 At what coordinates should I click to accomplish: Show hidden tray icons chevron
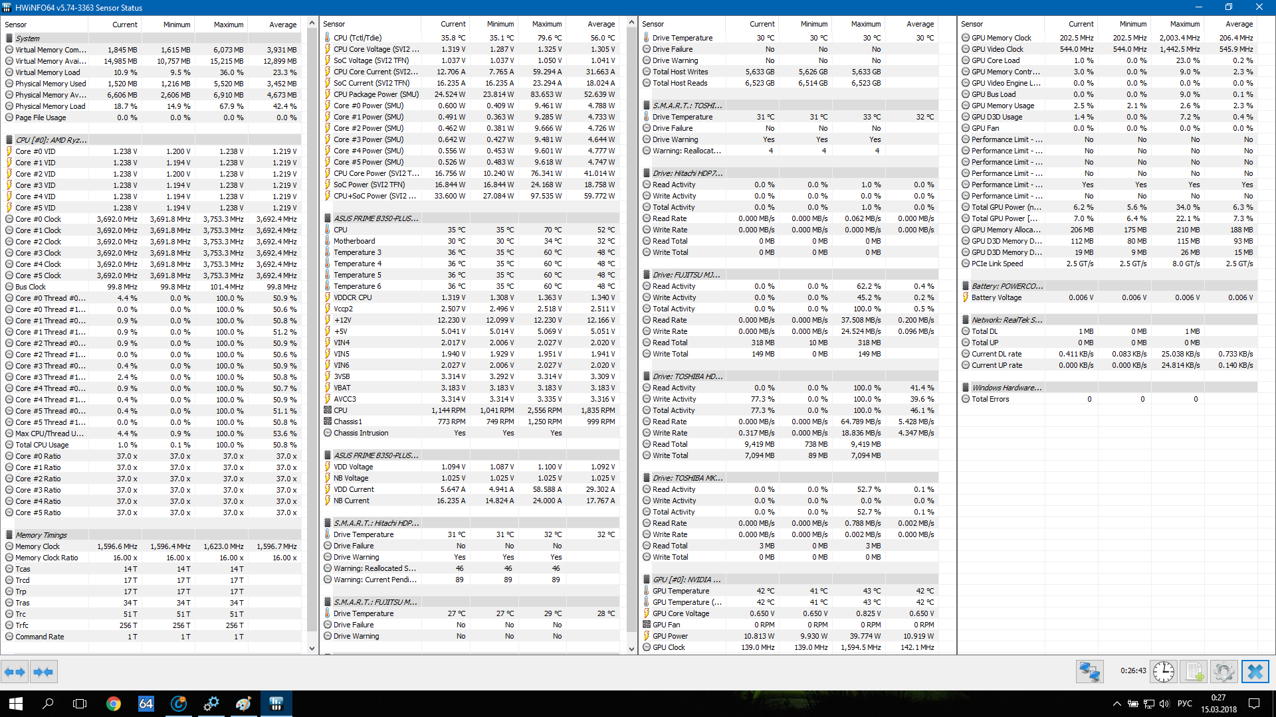click(x=1116, y=704)
